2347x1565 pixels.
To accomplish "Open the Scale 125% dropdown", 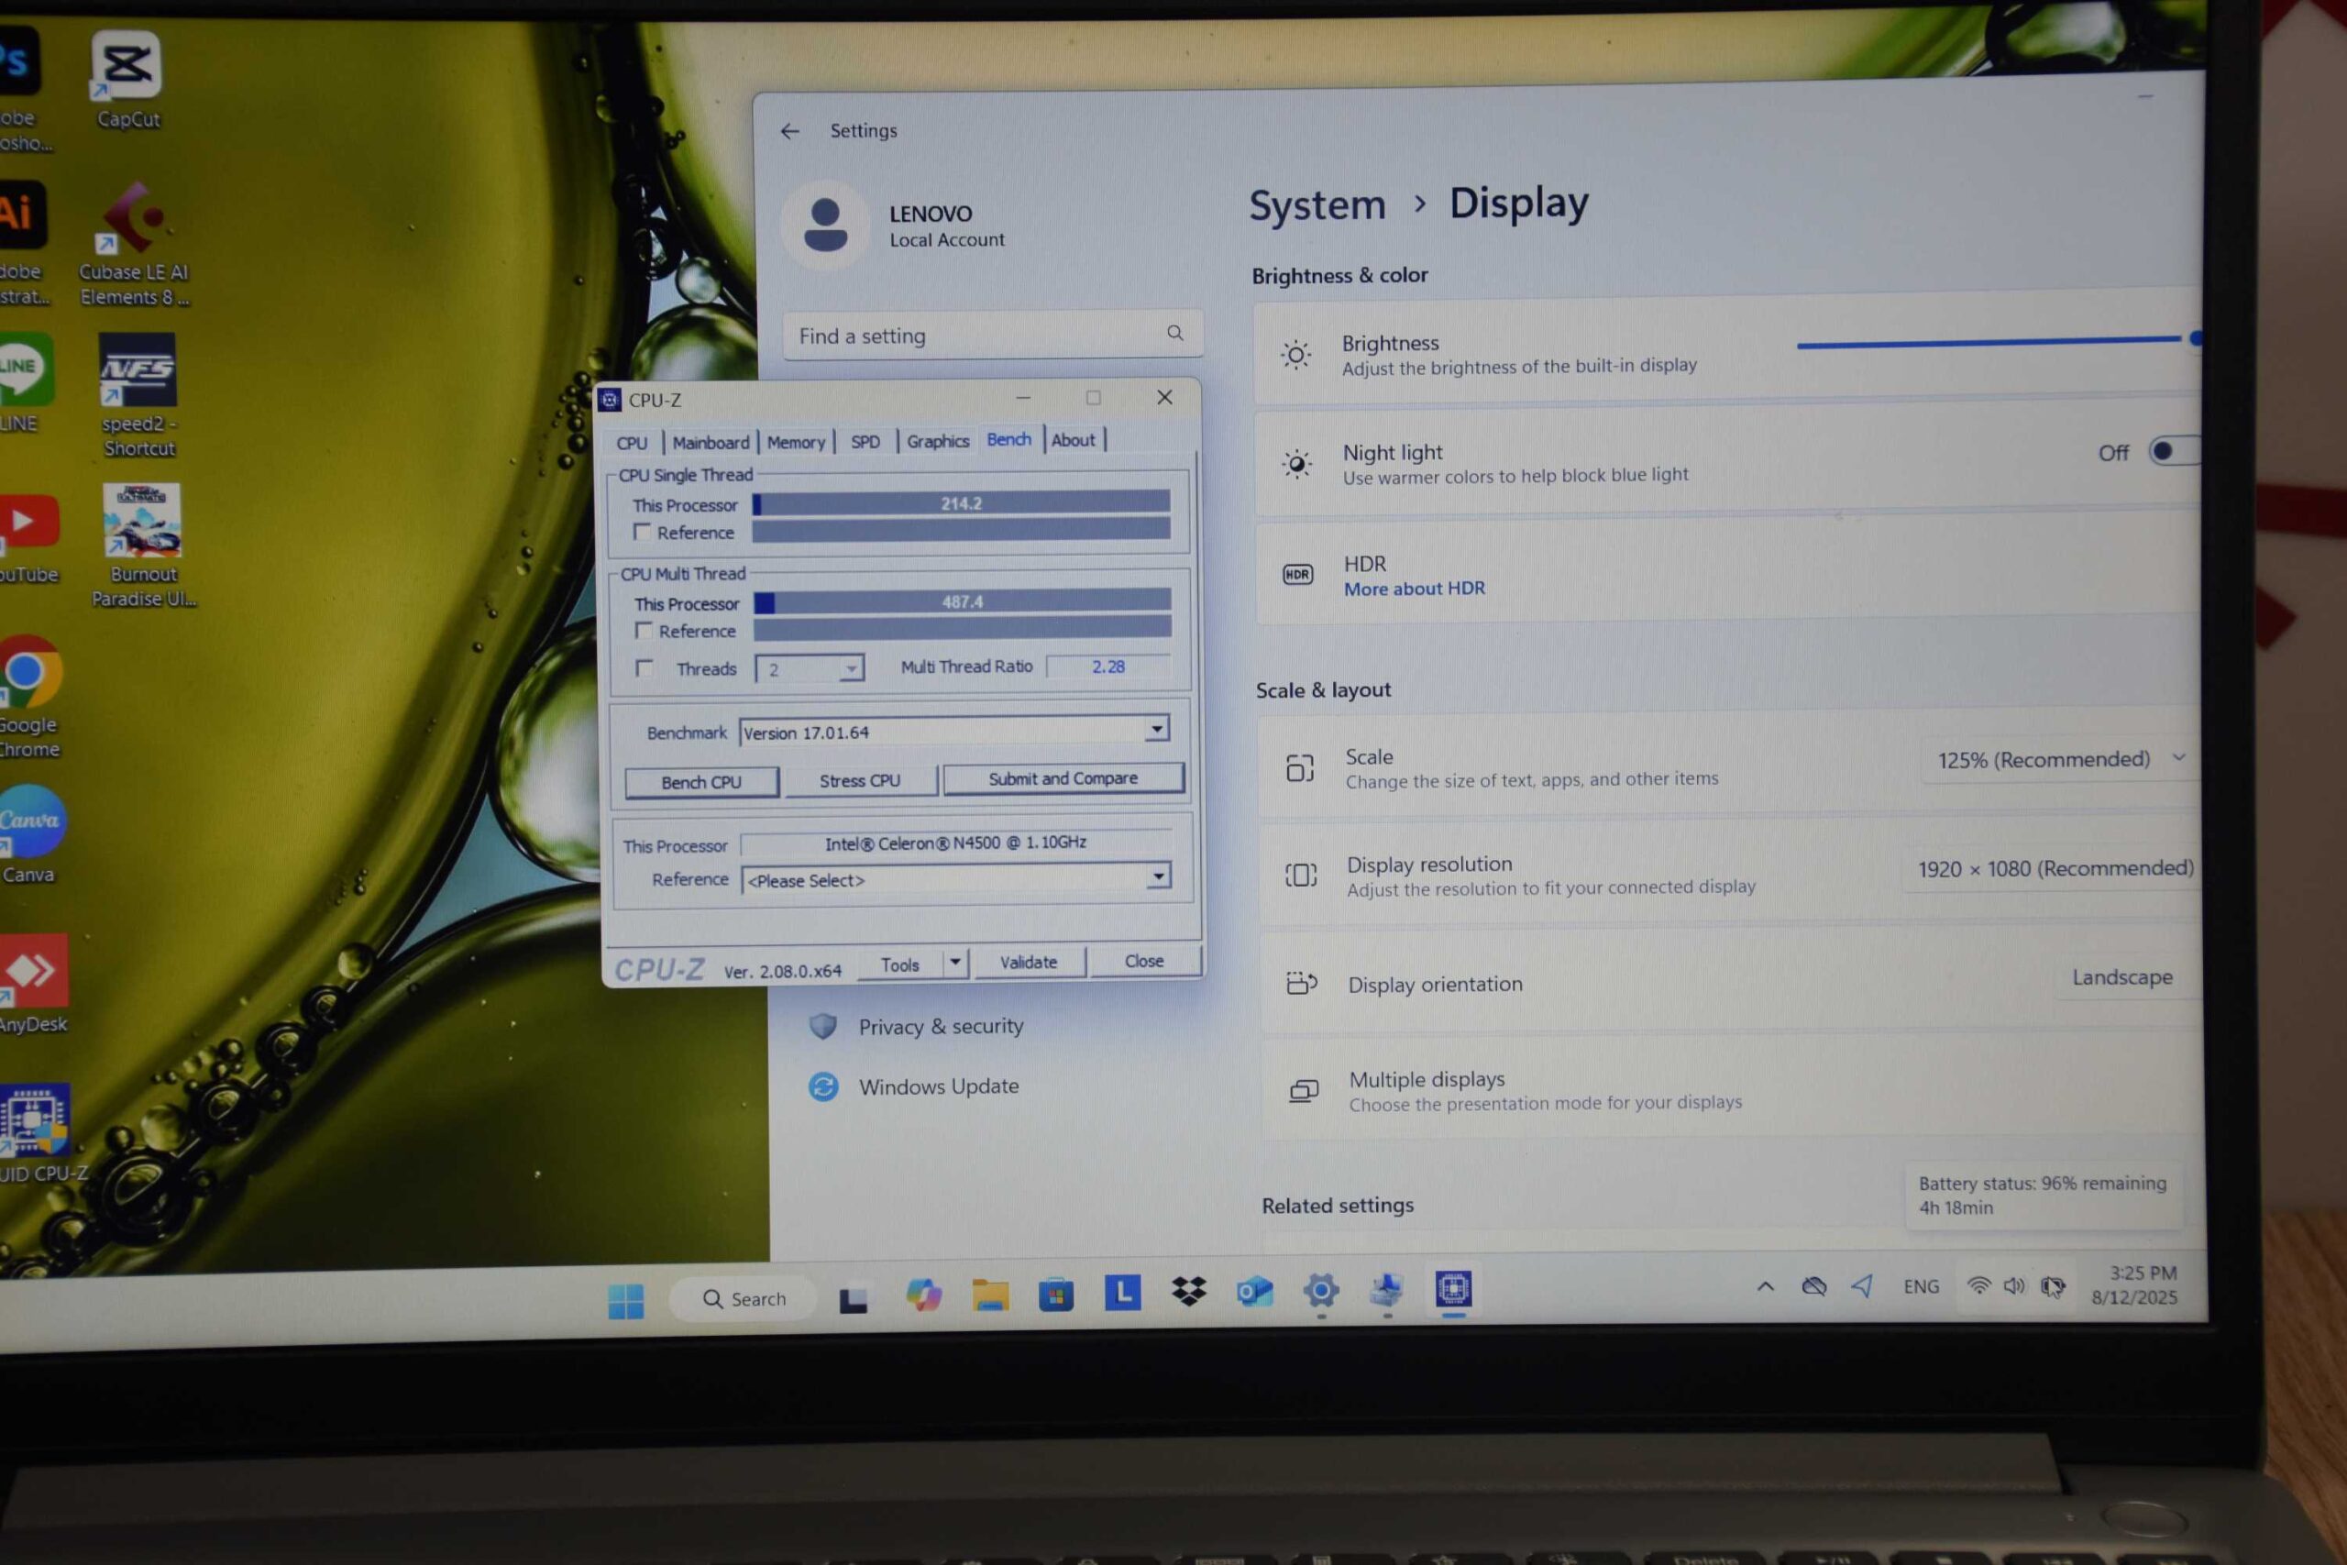I will (2060, 759).
